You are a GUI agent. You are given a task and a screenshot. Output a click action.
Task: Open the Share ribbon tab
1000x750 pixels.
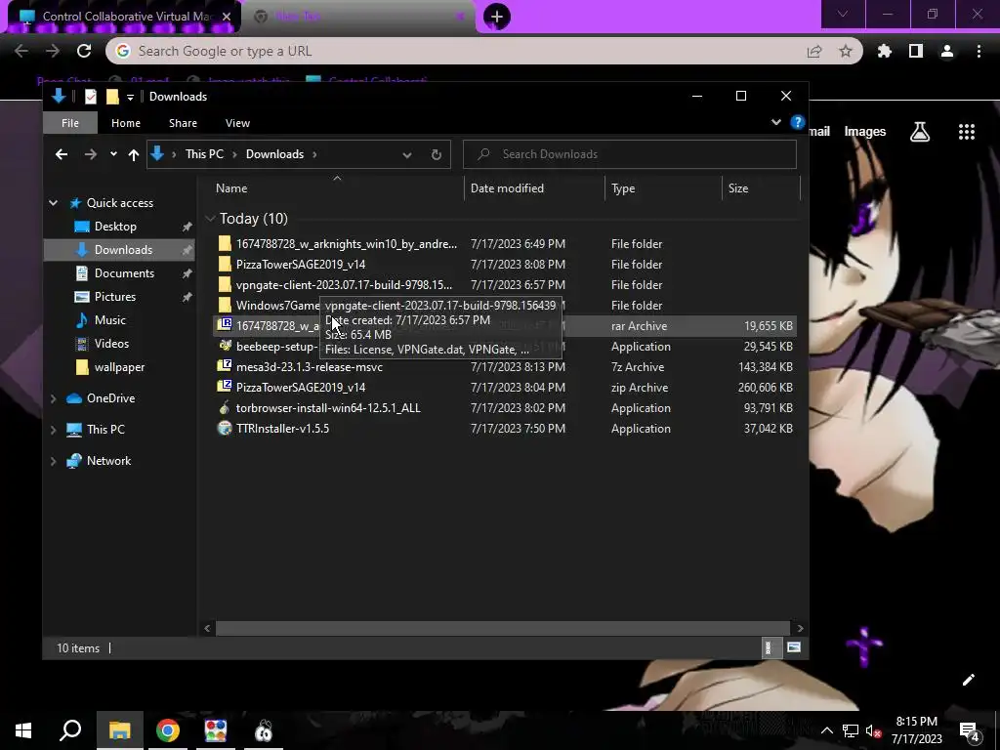pos(183,123)
